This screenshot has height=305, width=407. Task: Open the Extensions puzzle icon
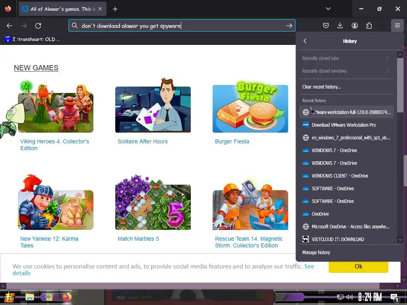(369, 25)
